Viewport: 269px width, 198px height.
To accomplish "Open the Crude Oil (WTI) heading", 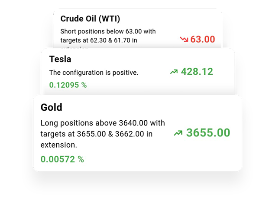I will tap(90, 19).
